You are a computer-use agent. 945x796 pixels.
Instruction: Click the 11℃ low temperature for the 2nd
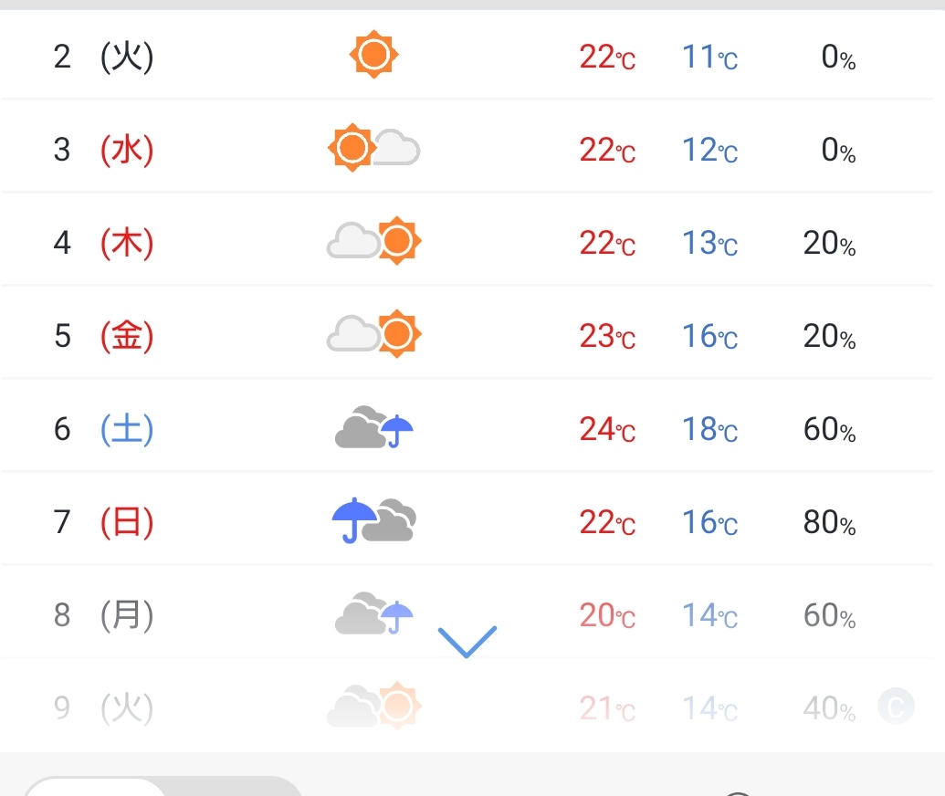pyautogui.click(x=709, y=57)
